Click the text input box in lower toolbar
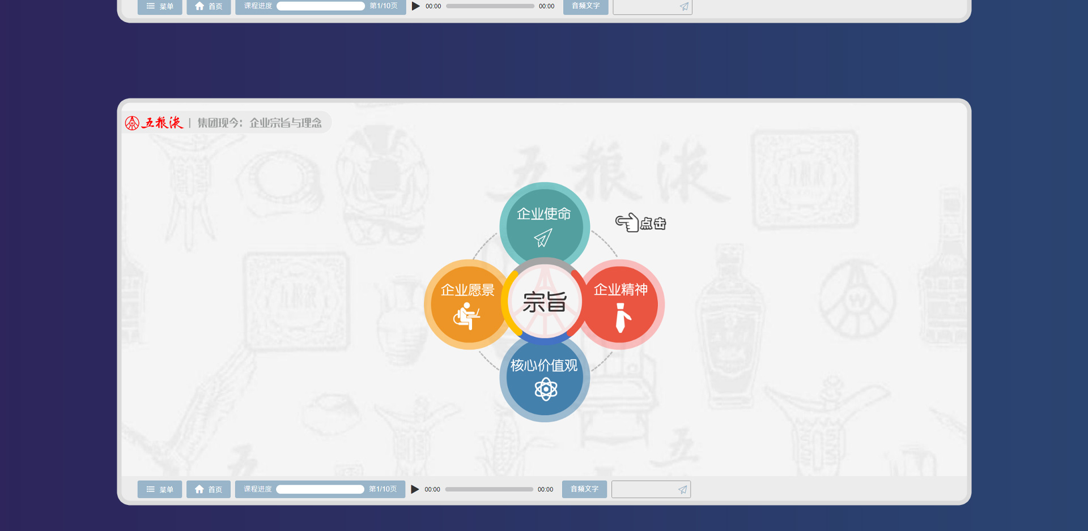Screen dimensions: 1088x531 click(644, 489)
